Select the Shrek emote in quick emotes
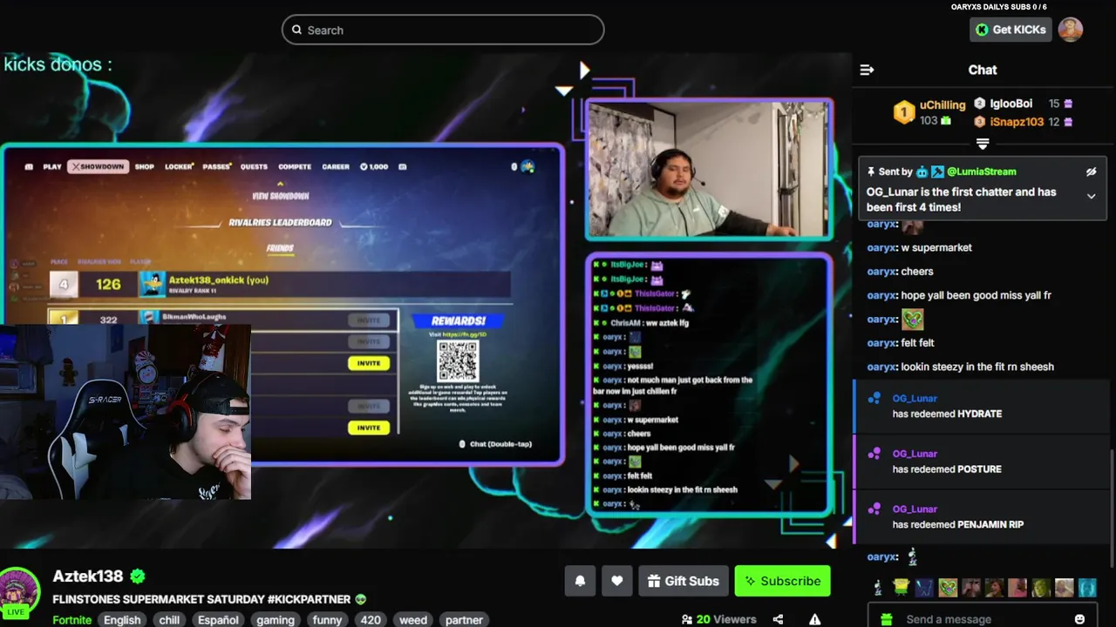1116x627 pixels. [x=1041, y=588]
